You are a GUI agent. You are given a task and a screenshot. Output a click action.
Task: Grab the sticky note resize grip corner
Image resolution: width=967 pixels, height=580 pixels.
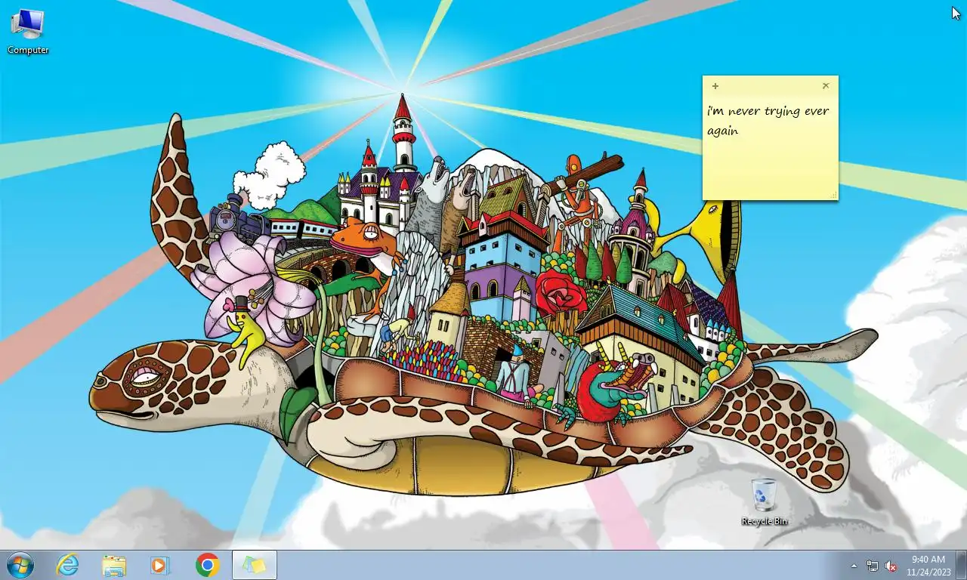[x=834, y=196]
